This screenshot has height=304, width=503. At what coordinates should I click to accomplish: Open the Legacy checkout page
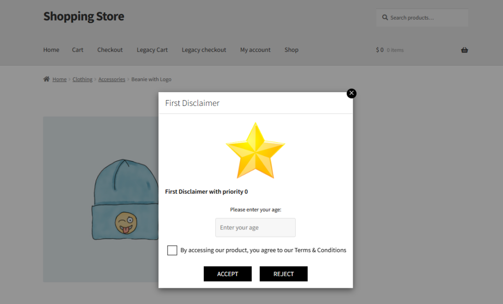(204, 50)
